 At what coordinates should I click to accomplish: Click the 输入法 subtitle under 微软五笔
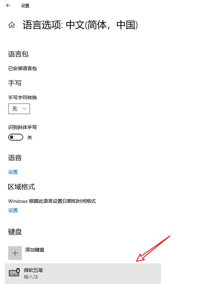tap(31, 277)
